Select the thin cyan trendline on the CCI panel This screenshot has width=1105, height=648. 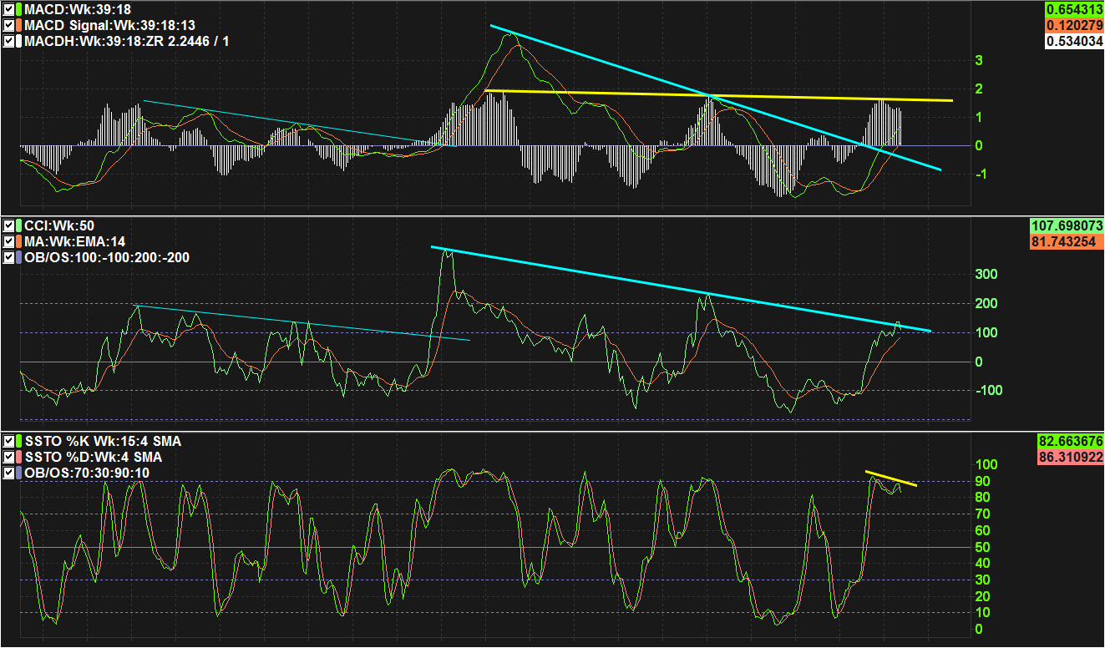click(302, 323)
